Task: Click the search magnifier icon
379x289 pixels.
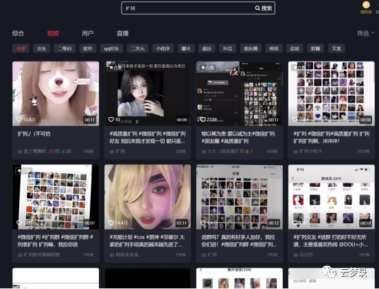Action: (257, 8)
